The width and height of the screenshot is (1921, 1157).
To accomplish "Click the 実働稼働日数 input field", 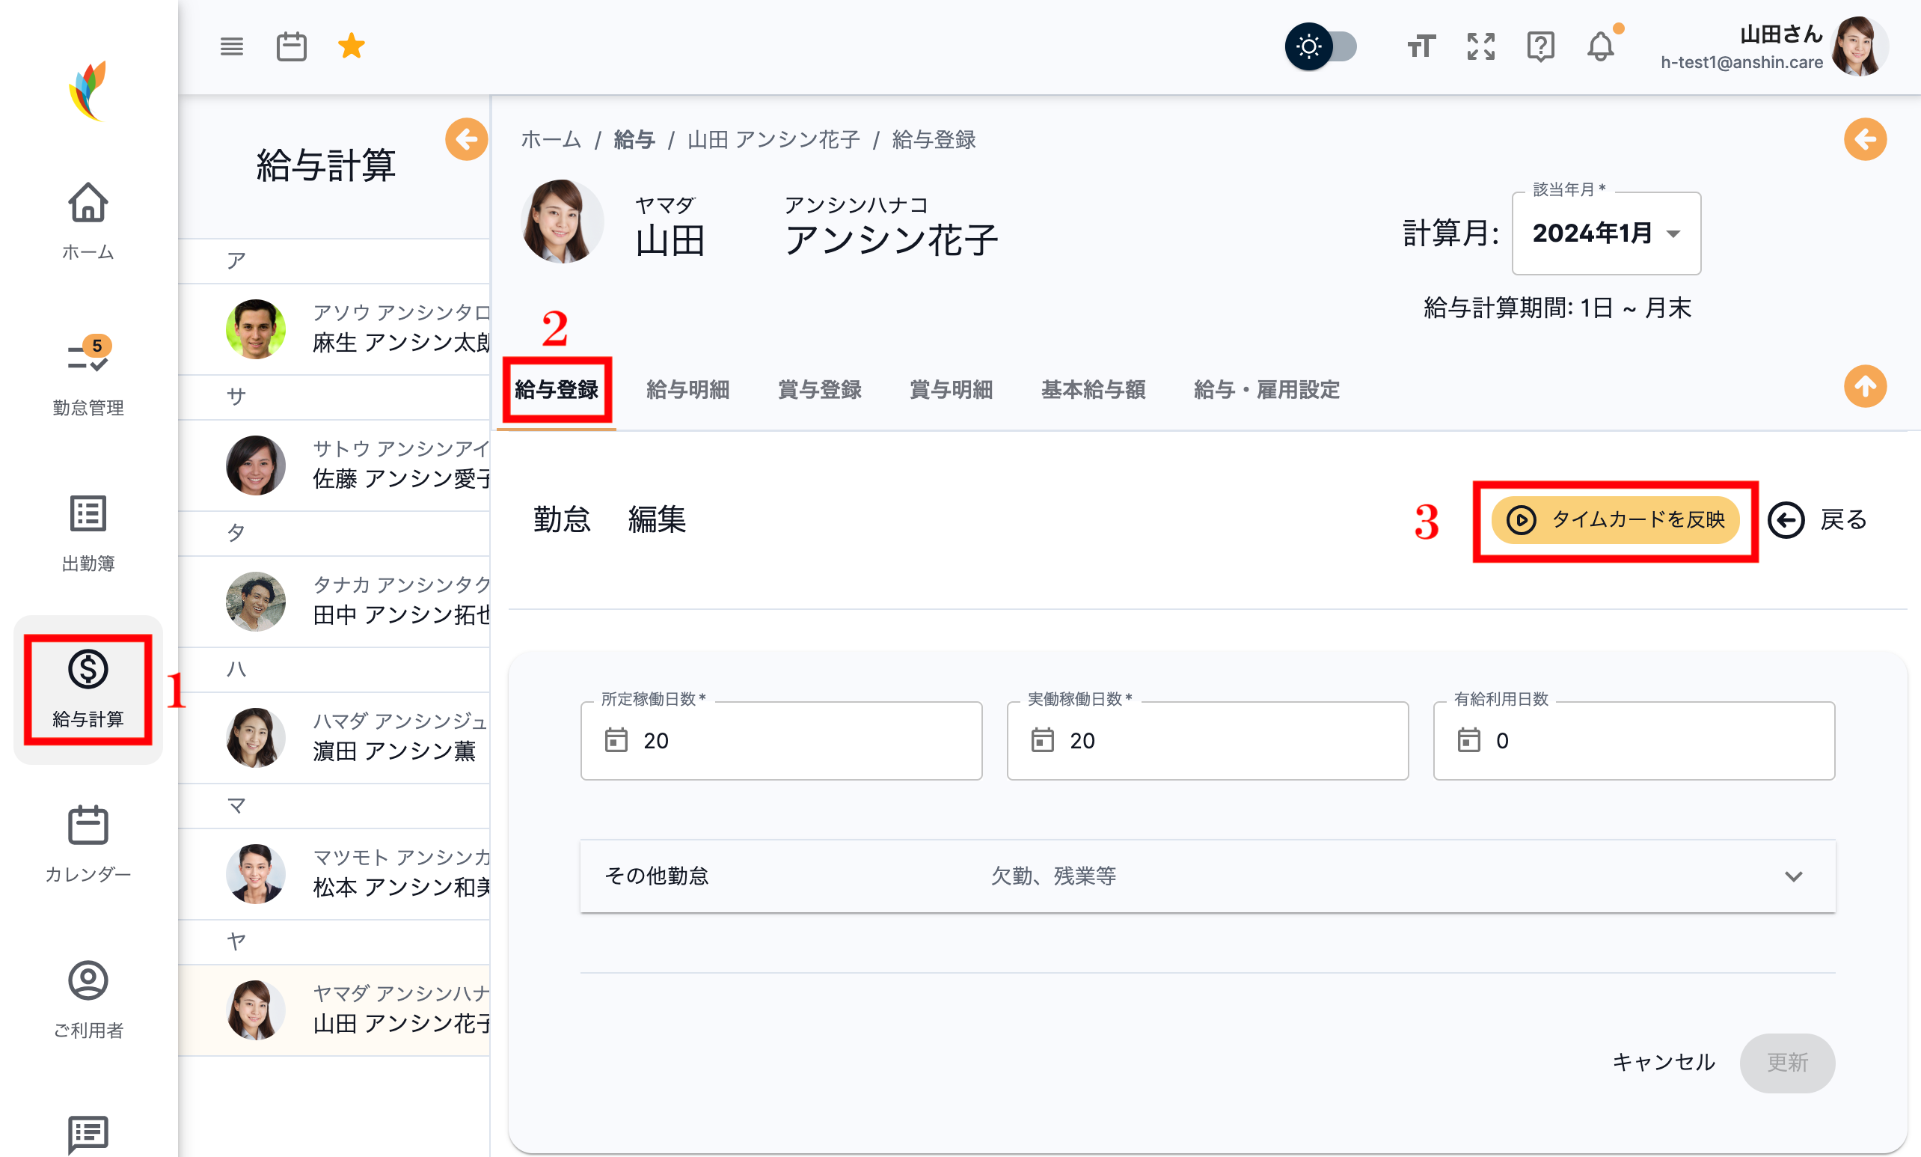I will click(1207, 741).
